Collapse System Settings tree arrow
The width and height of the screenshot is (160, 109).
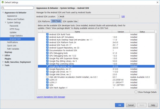tap(6, 22)
